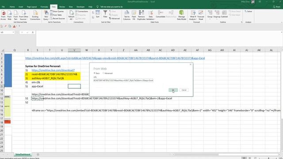283x159 pixels.
Task: Click the From Access icon
Action: 3,15
